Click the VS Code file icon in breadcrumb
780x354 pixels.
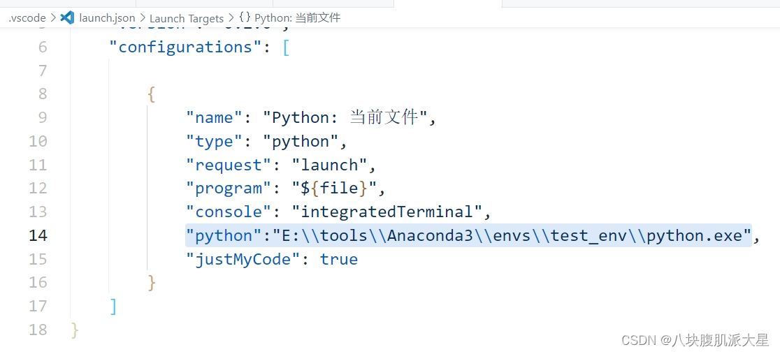click(x=67, y=18)
